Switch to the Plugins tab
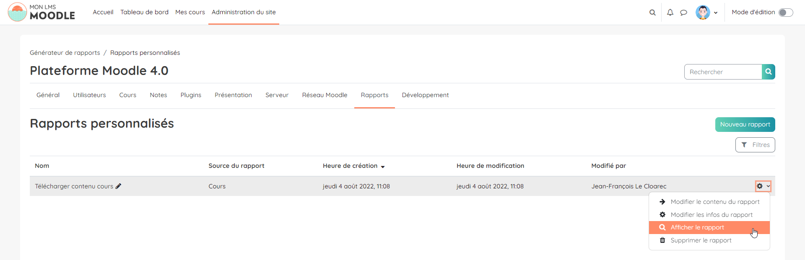Screen dimensions: 805x260 pos(191,95)
